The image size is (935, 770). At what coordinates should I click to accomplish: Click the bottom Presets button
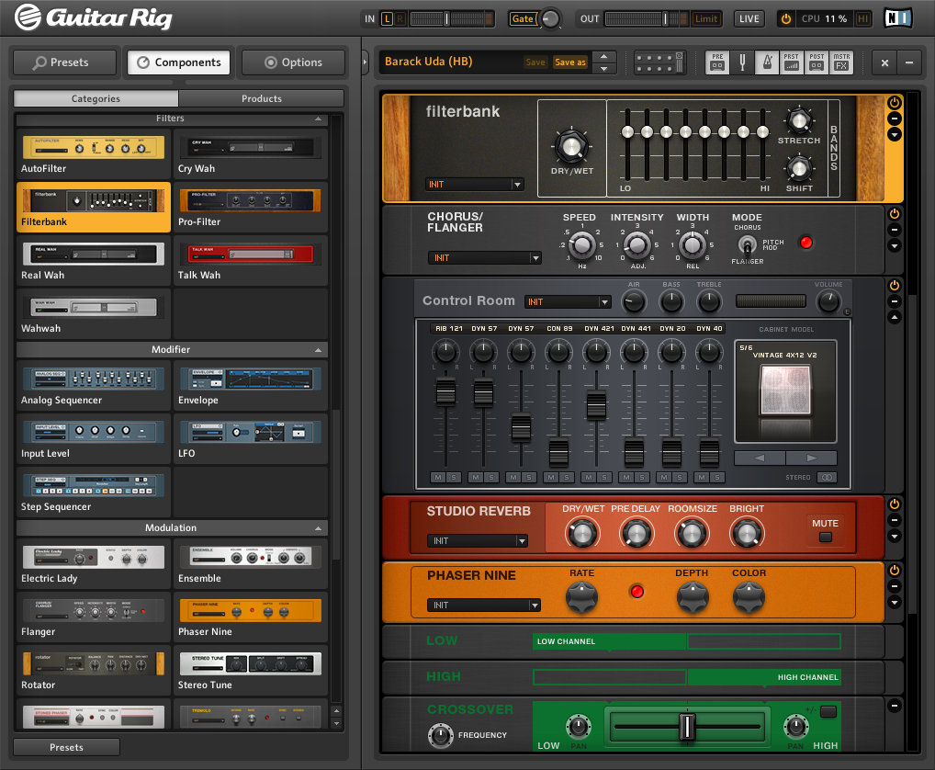pos(66,747)
